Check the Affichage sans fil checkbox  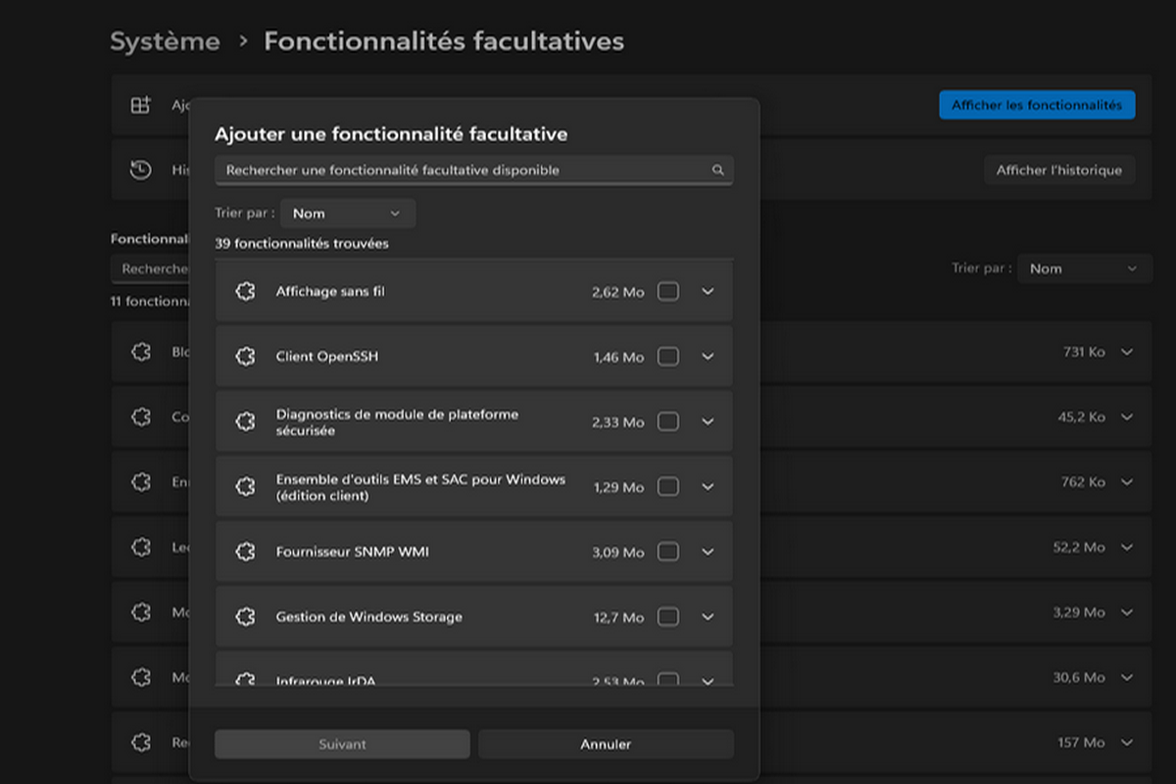(668, 291)
